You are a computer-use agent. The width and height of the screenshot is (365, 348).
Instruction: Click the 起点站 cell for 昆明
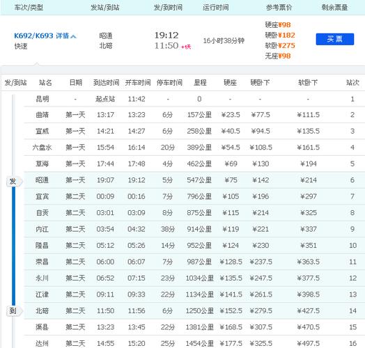point(105,99)
